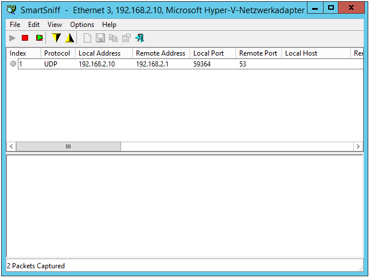The image size is (370, 278).
Task: Click the horizontal scrollbar thumb
Action: [x=68, y=146]
